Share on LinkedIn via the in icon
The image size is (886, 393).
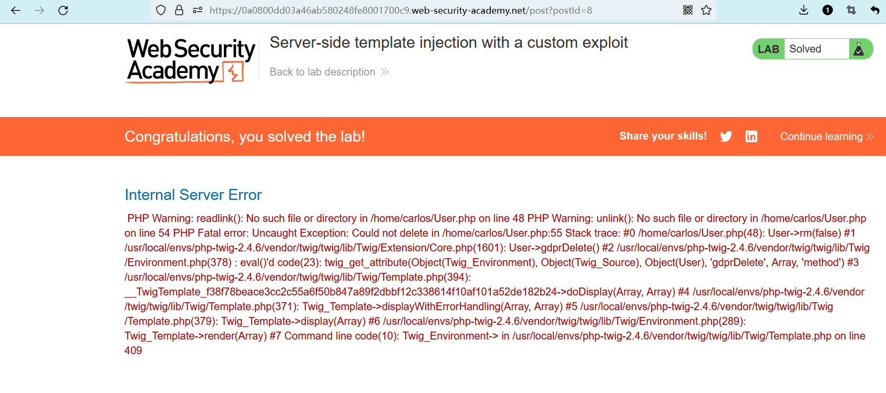tap(751, 136)
